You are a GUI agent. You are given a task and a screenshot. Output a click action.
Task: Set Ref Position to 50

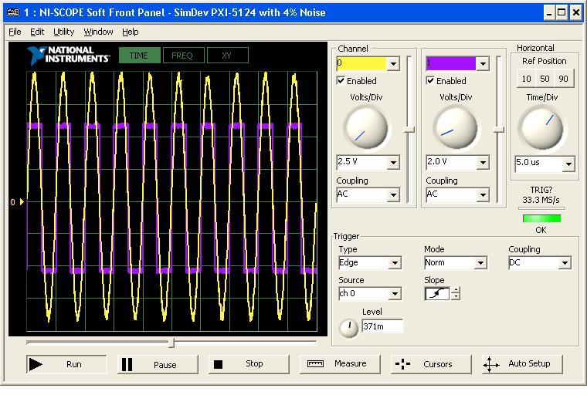(545, 79)
